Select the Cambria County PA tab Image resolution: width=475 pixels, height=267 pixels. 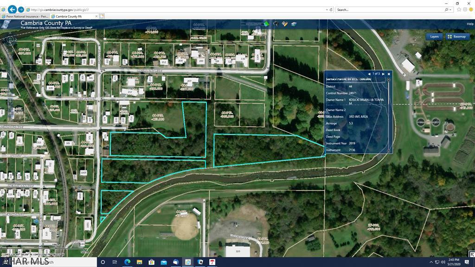click(74, 16)
